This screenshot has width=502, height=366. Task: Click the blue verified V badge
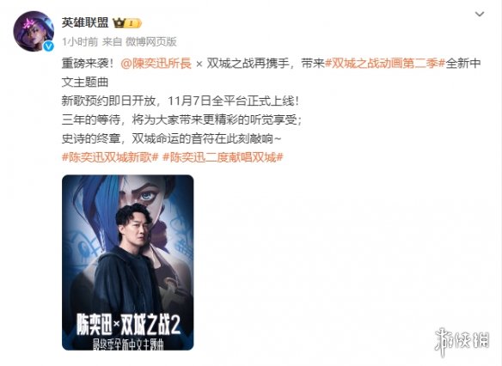pos(49,46)
